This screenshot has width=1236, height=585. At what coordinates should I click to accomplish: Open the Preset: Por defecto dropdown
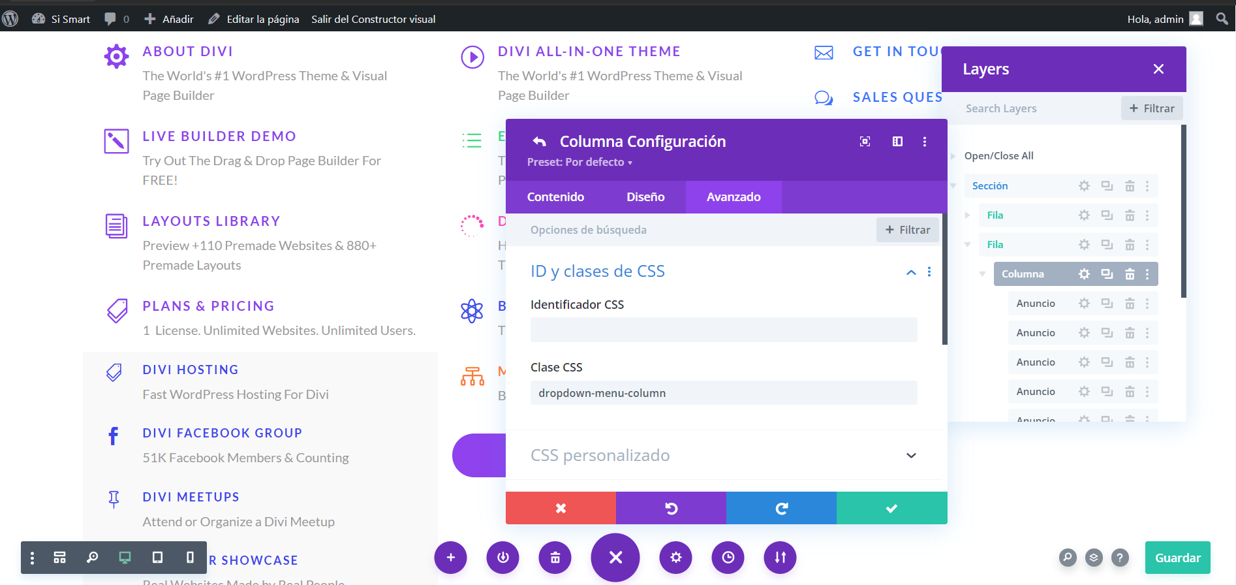tap(579, 162)
